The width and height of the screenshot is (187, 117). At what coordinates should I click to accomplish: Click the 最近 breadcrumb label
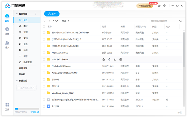(x=64, y=21)
